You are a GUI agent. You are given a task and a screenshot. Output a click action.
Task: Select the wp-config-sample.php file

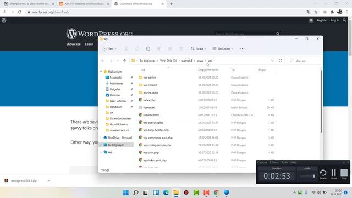coord(157,145)
